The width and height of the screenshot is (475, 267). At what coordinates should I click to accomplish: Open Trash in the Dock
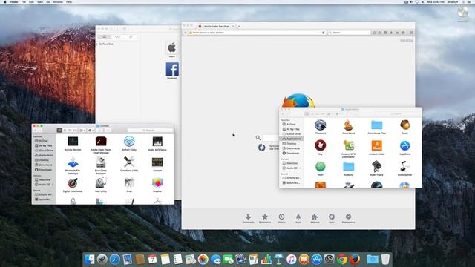click(385, 260)
